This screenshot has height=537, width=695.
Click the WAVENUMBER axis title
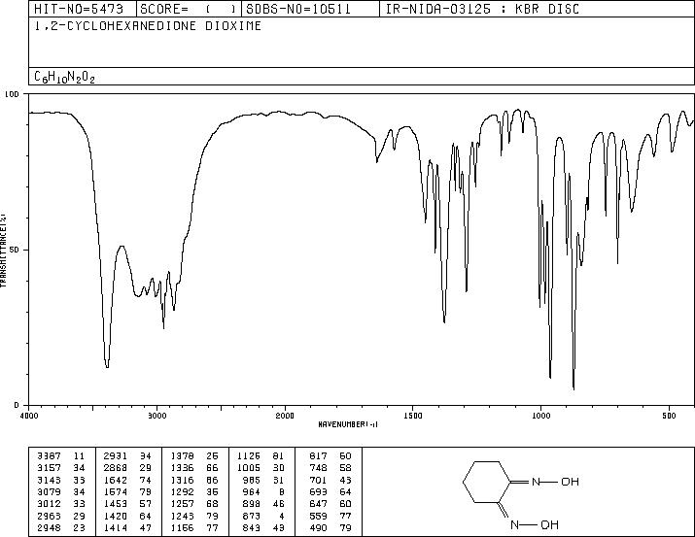(348, 424)
